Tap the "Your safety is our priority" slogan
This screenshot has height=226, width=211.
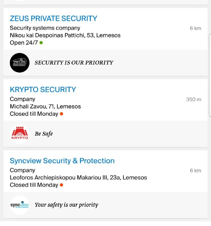(66, 205)
